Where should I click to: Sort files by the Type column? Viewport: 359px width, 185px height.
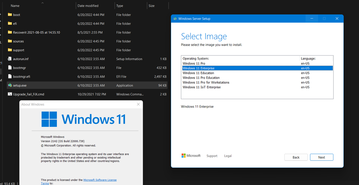(x=120, y=6)
